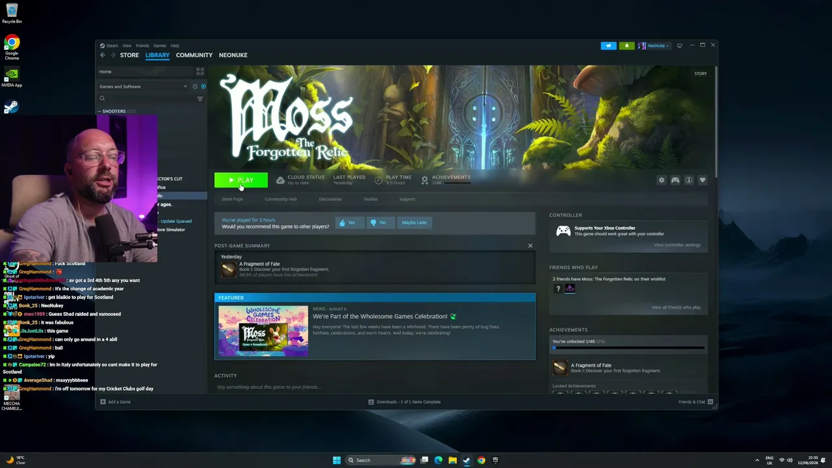Open Steam notifications bell
The height and width of the screenshot is (468, 832).
(x=627, y=45)
